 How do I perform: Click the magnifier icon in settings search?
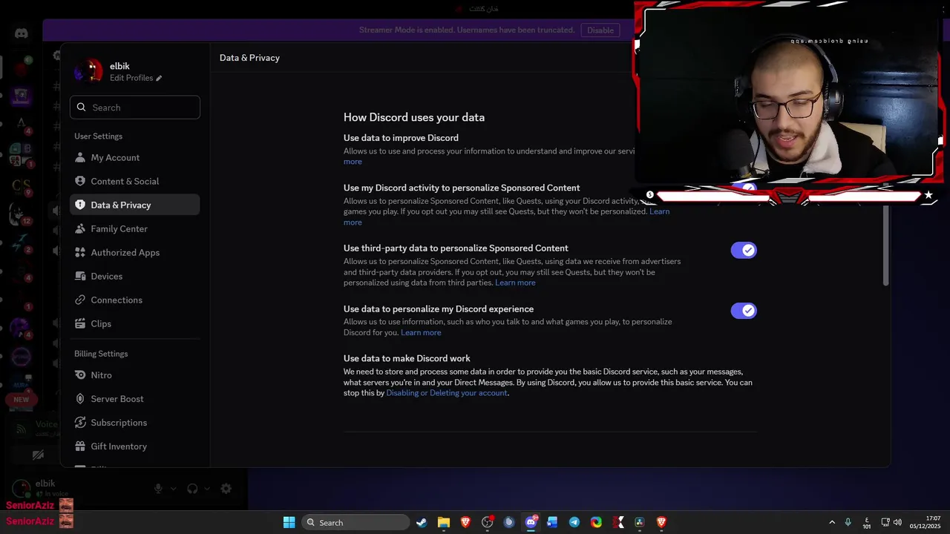[x=82, y=108]
